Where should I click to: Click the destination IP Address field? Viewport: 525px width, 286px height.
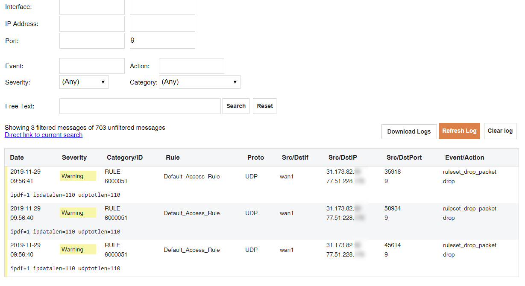click(162, 24)
